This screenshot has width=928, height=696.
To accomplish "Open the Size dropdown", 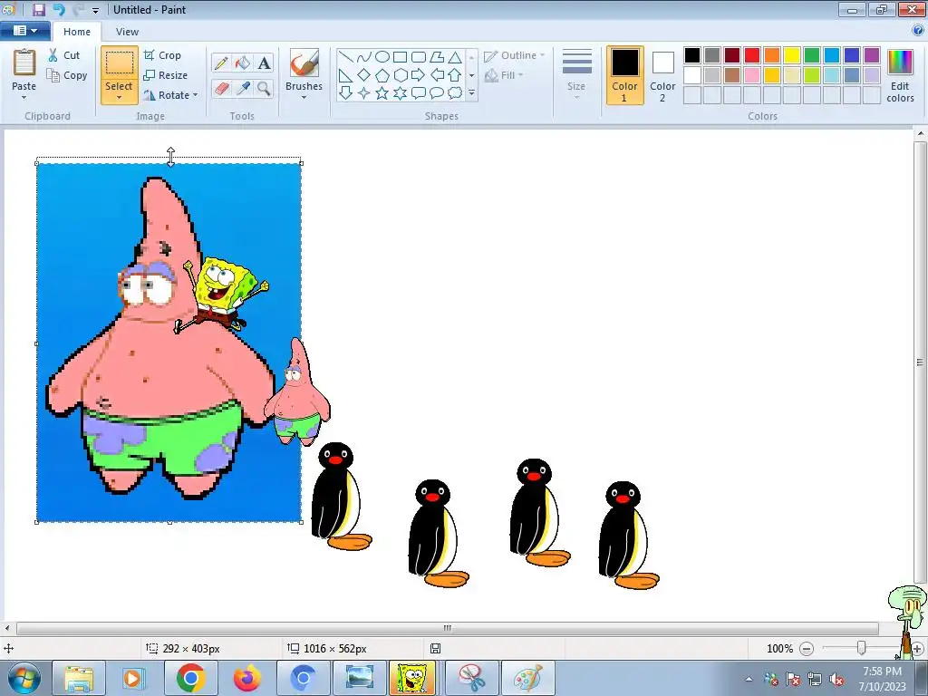I will point(576,75).
